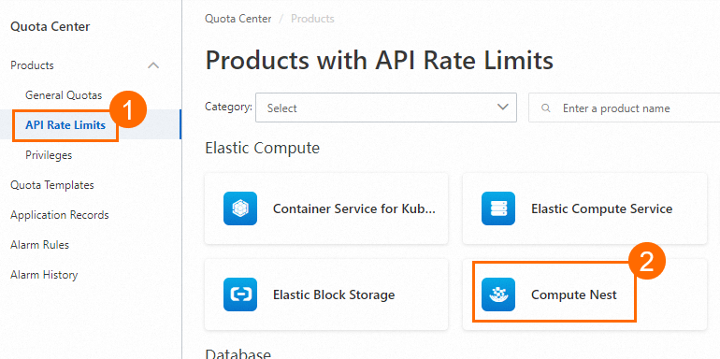Click the Elastic Compute Service icon
The height and width of the screenshot is (359, 720).
coord(498,208)
